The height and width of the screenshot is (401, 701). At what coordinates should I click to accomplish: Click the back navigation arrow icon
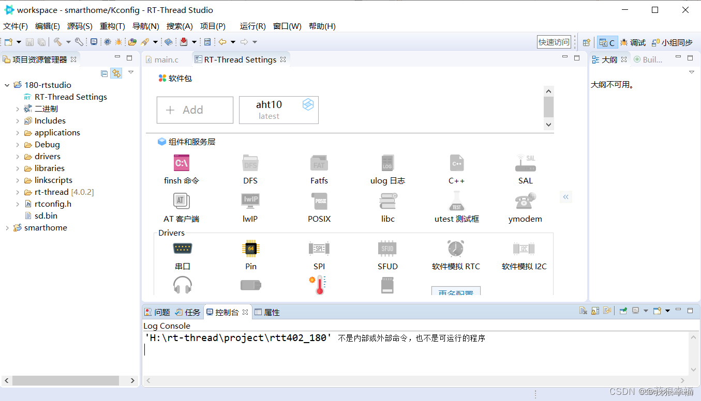pyautogui.click(x=222, y=42)
